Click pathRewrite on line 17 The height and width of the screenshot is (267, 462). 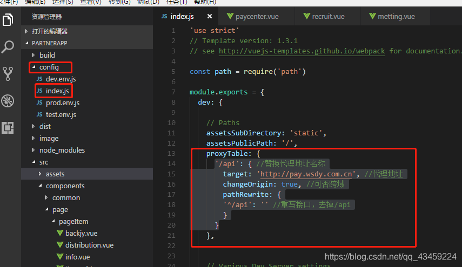(246, 194)
